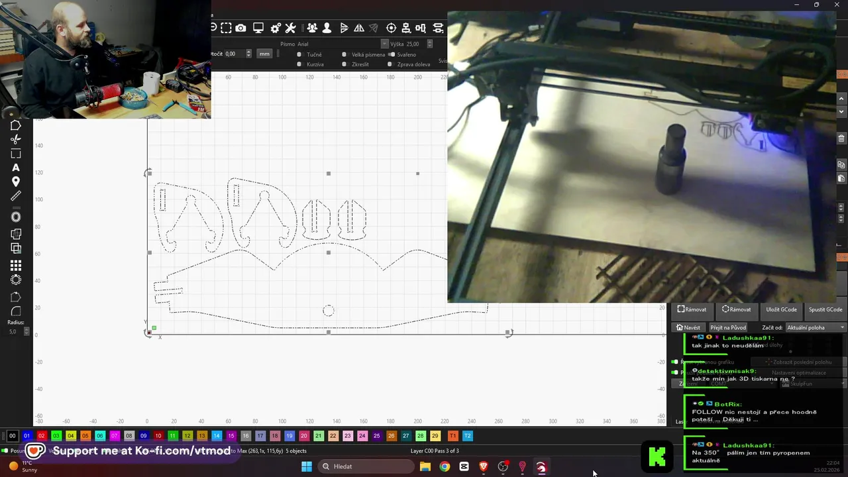This screenshot has height=477, width=848.
Task: Open the Windows Start menu
Action: 307,466
